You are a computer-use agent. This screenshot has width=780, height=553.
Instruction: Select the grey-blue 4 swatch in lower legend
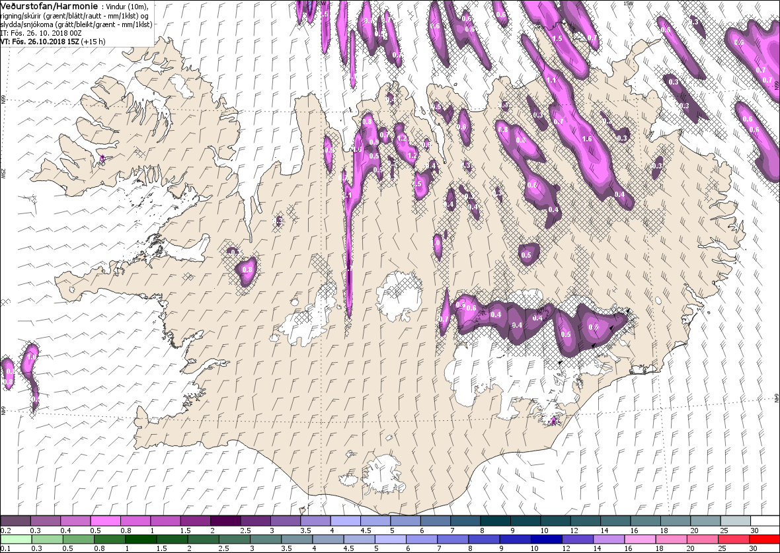click(328, 540)
